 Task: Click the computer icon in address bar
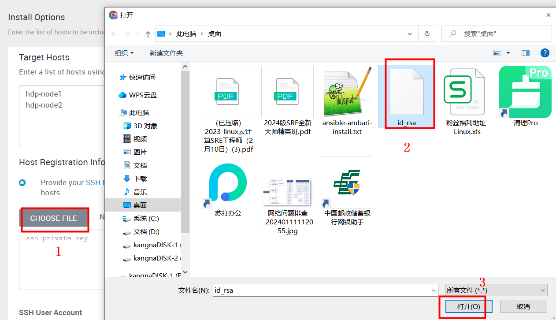161,33
